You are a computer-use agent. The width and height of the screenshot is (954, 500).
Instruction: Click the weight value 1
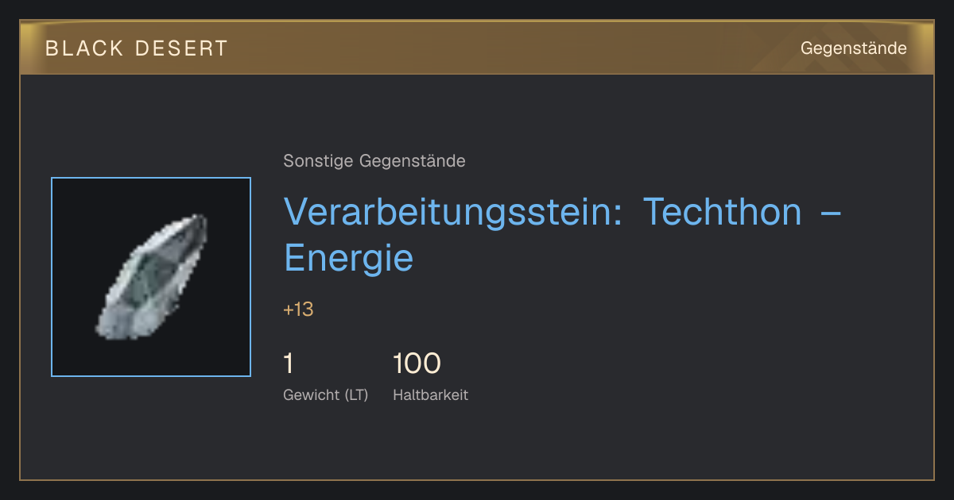pyautogui.click(x=289, y=363)
